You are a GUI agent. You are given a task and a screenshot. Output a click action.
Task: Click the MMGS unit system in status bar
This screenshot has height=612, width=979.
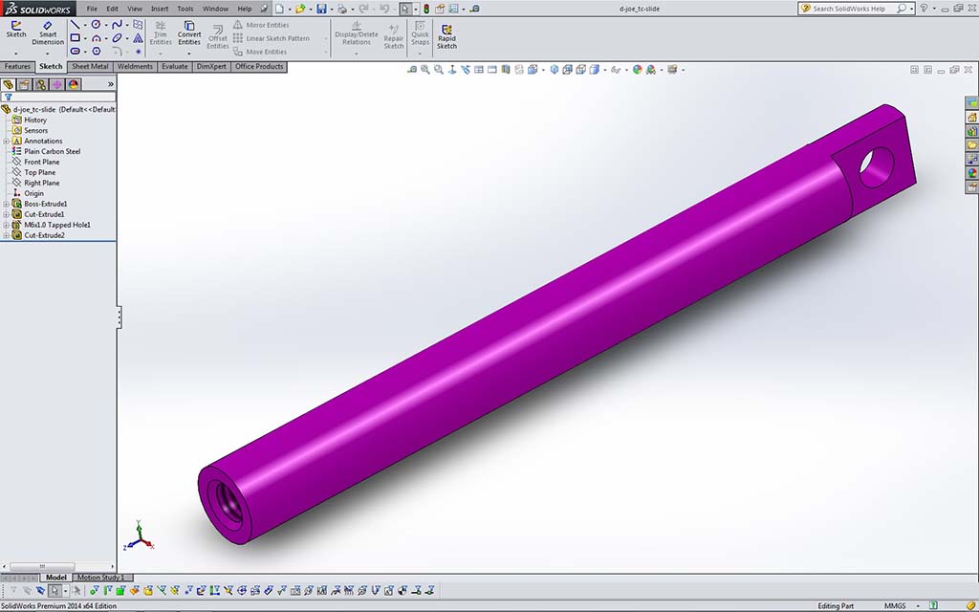pyautogui.click(x=895, y=606)
